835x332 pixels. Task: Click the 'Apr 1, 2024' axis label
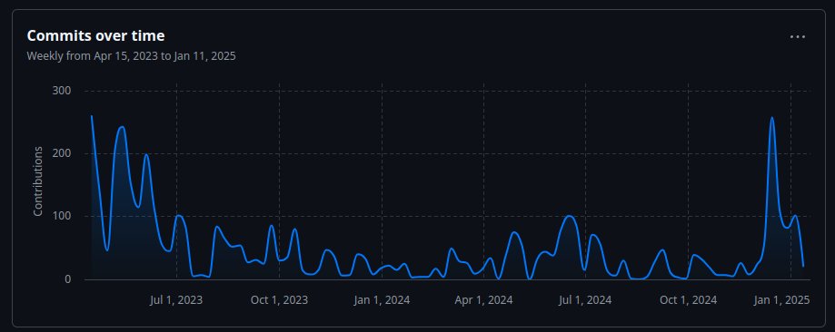click(x=483, y=300)
